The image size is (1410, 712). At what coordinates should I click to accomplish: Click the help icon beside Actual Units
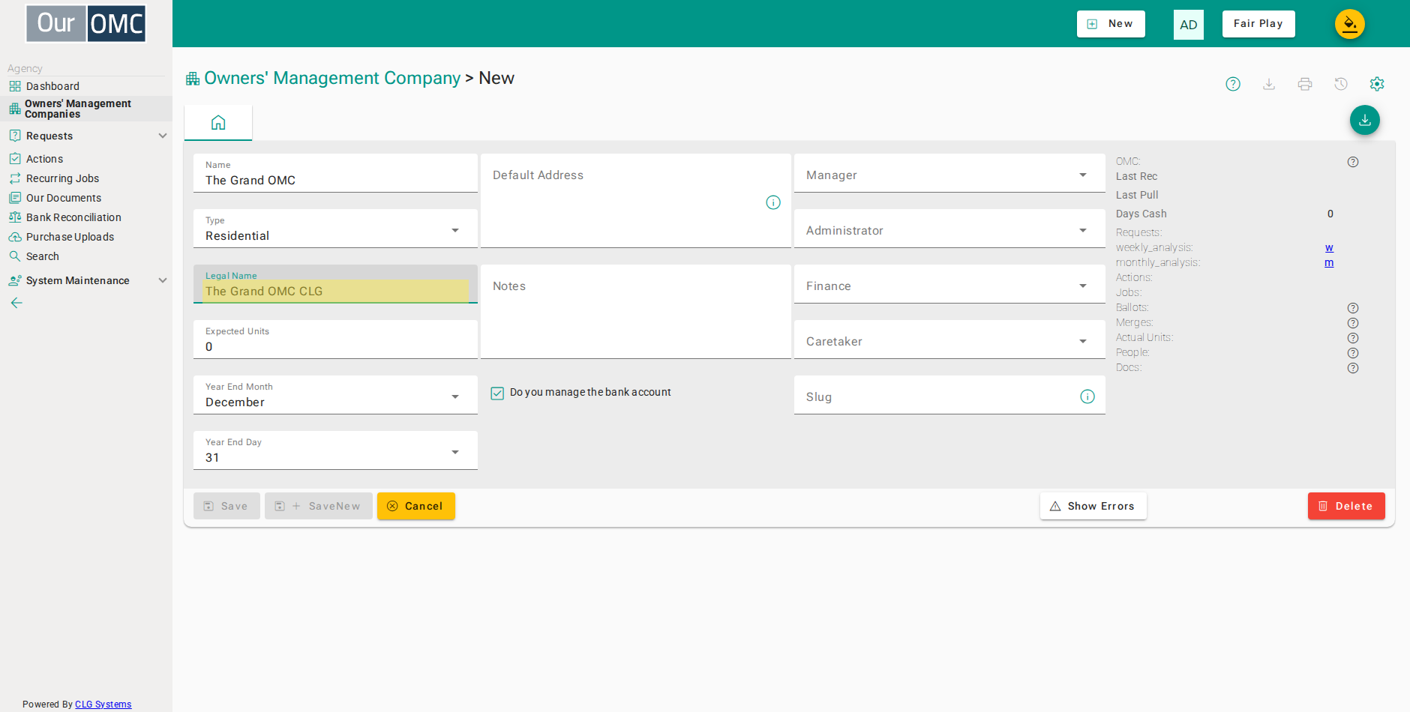click(x=1353, y=338)
